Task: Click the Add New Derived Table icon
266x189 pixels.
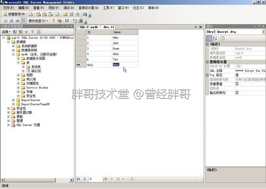Action: [x=81, y=21]
